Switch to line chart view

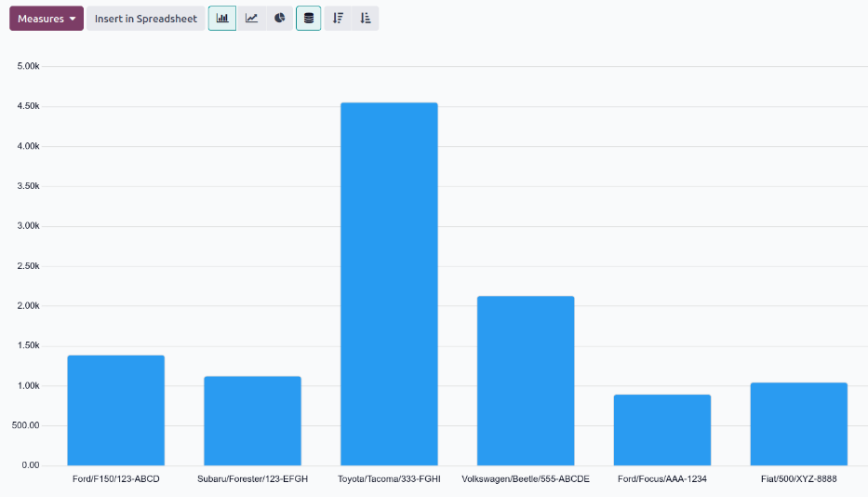pos(251,19)
